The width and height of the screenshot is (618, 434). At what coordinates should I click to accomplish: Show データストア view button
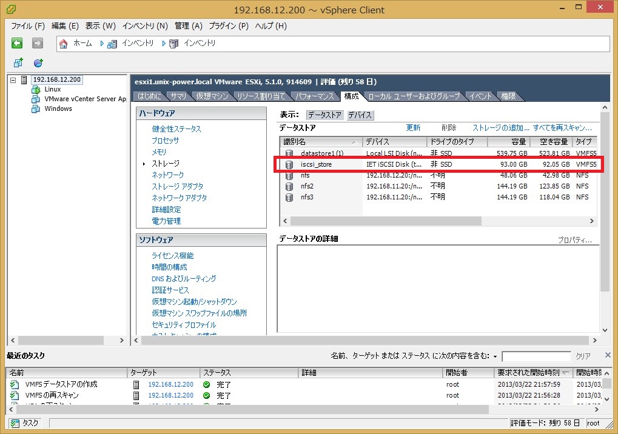click(x=324, y=115)
